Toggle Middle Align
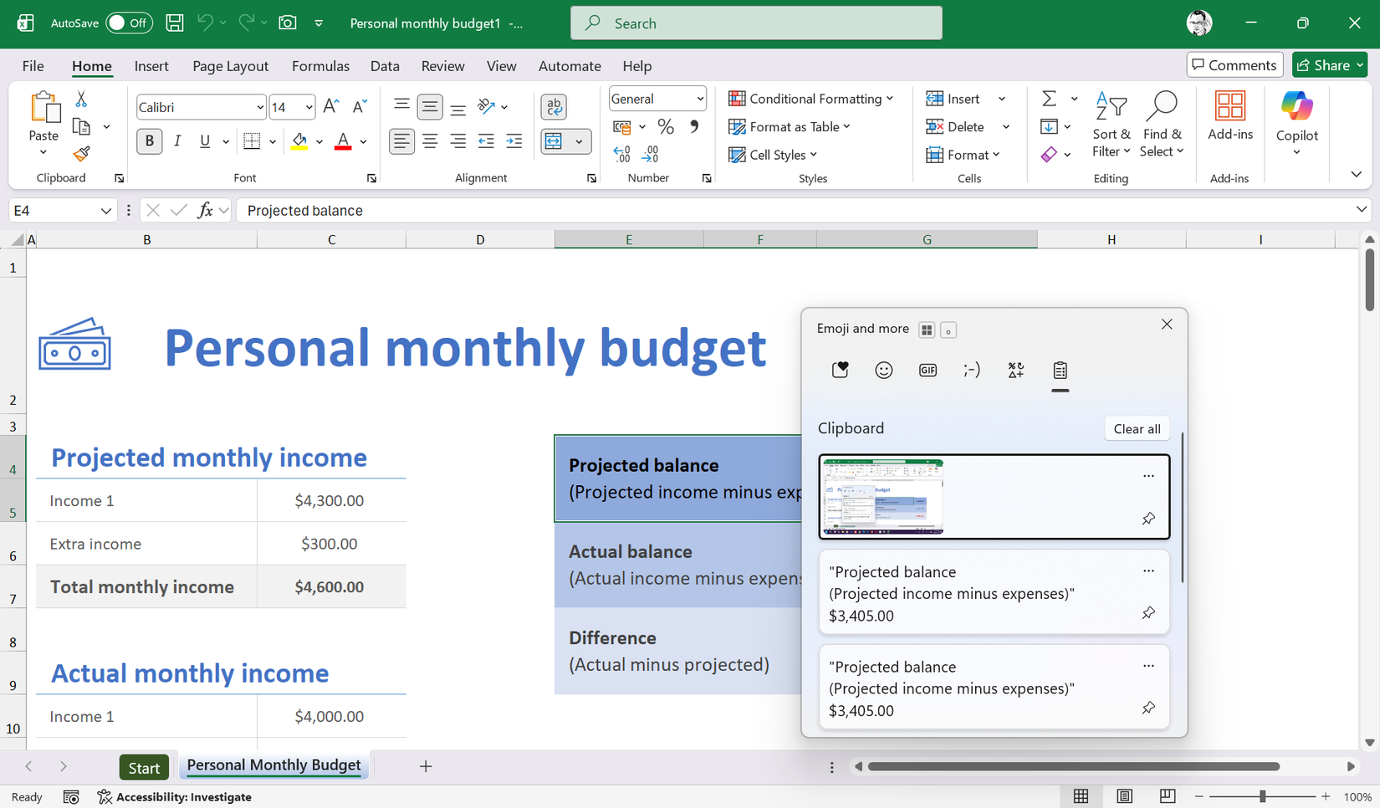 [430, 106]
